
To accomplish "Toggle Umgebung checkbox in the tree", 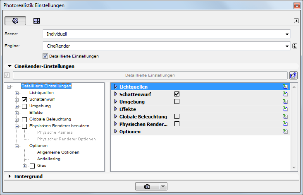I will [24, 106].
